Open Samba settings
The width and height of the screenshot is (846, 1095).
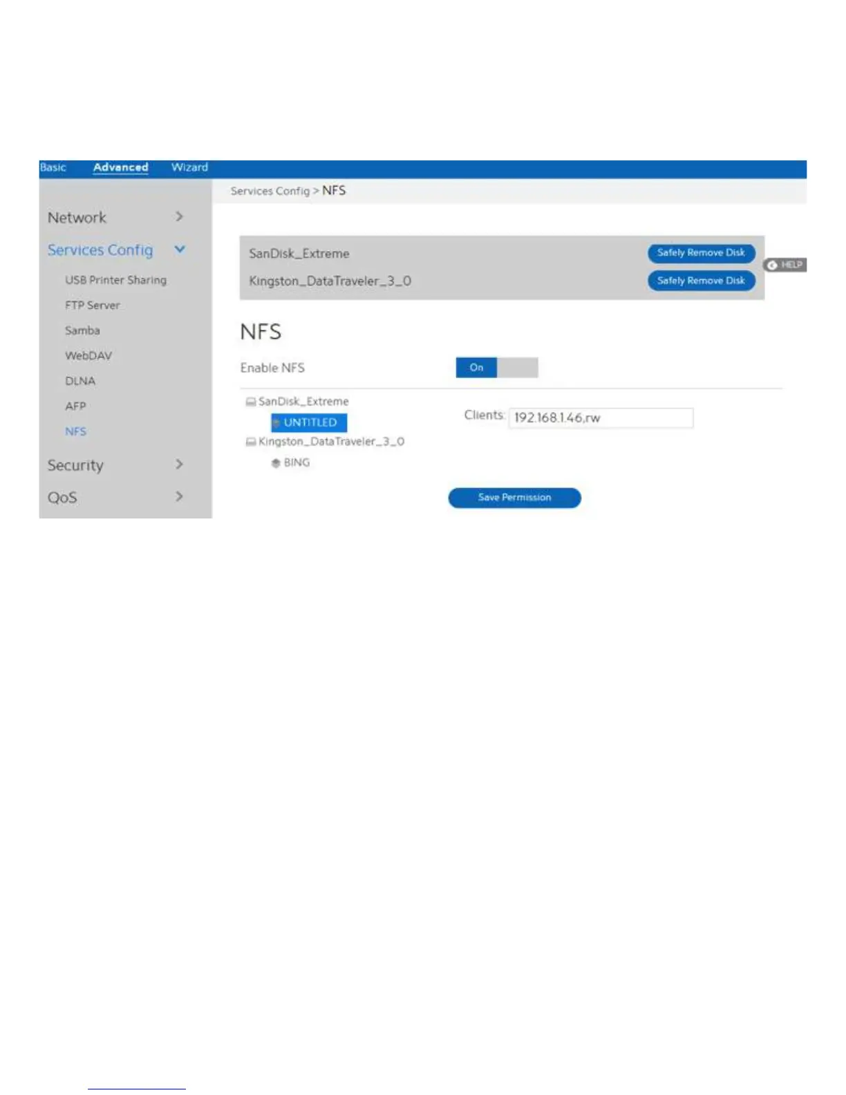tap(82, 330)
